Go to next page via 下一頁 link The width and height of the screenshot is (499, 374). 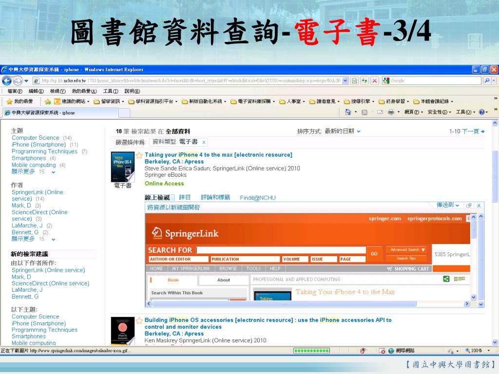tap(473, 131)
